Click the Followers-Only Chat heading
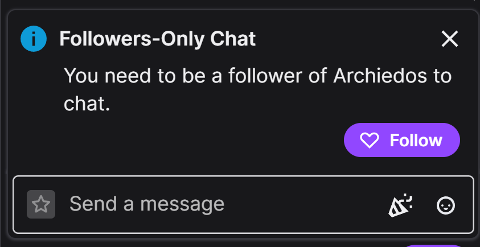The height and width of the screenshot is (247, 480). 158,39
